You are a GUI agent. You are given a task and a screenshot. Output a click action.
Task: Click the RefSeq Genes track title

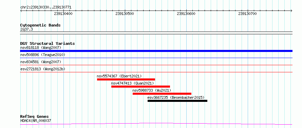(35, 117)
